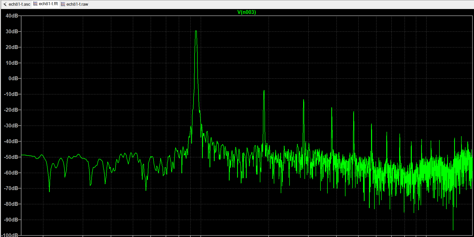Switch to the ech81-t.asc schematic tab
The height and width of the screenshot is (237, 474).
[17, 4]
